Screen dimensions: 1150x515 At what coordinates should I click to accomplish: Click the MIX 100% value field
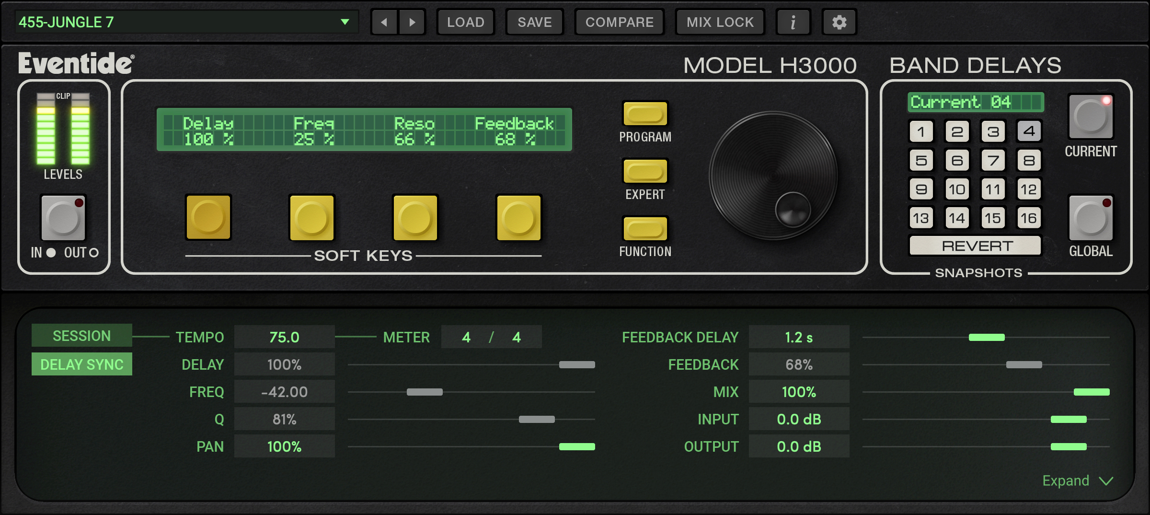coord(799,392)
